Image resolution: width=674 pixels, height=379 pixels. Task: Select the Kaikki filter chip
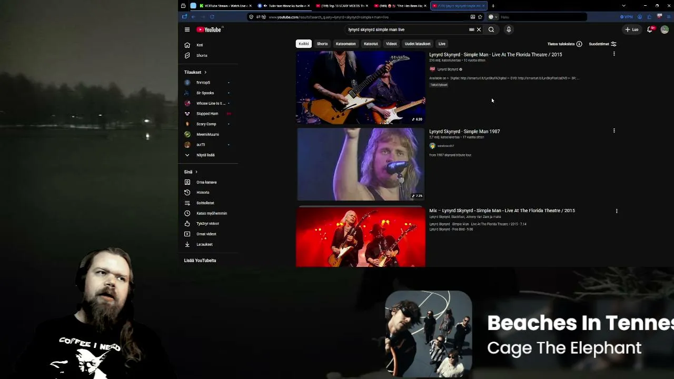(x=304, y=44)
